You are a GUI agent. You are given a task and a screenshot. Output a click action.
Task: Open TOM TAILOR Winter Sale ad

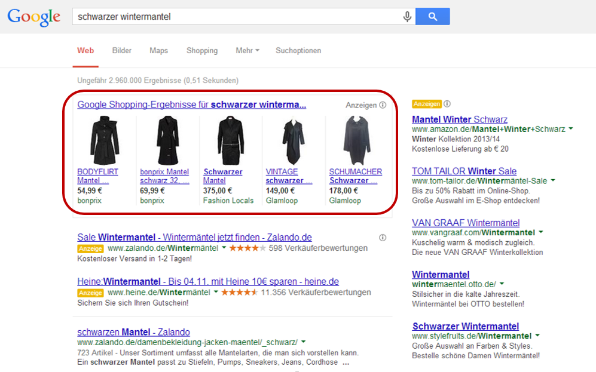coord(464,171)
